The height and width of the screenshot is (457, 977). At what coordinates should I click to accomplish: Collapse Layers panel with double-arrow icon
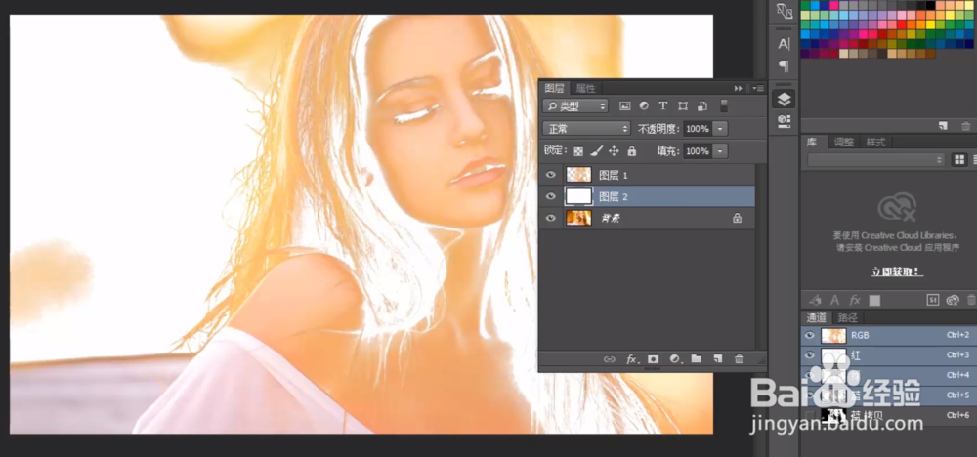(739, 89)
